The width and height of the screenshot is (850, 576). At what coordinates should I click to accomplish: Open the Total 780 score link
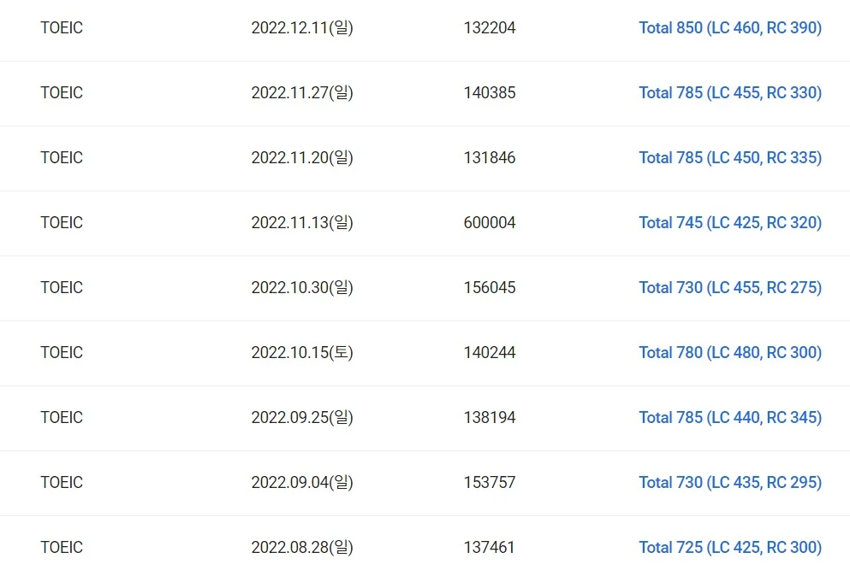pyautogui.click(x=729, y=353)
